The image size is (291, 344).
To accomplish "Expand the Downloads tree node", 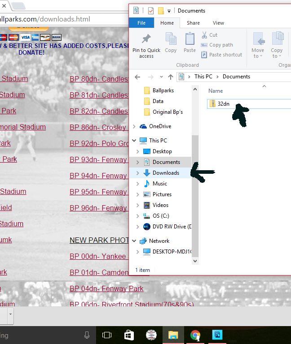I will point(138,173).
